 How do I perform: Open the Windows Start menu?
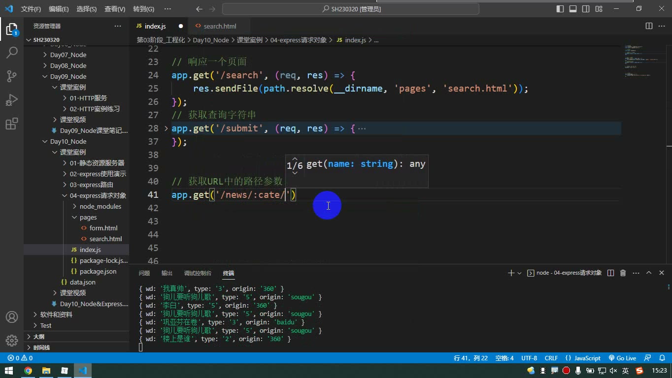pos(9,371)
